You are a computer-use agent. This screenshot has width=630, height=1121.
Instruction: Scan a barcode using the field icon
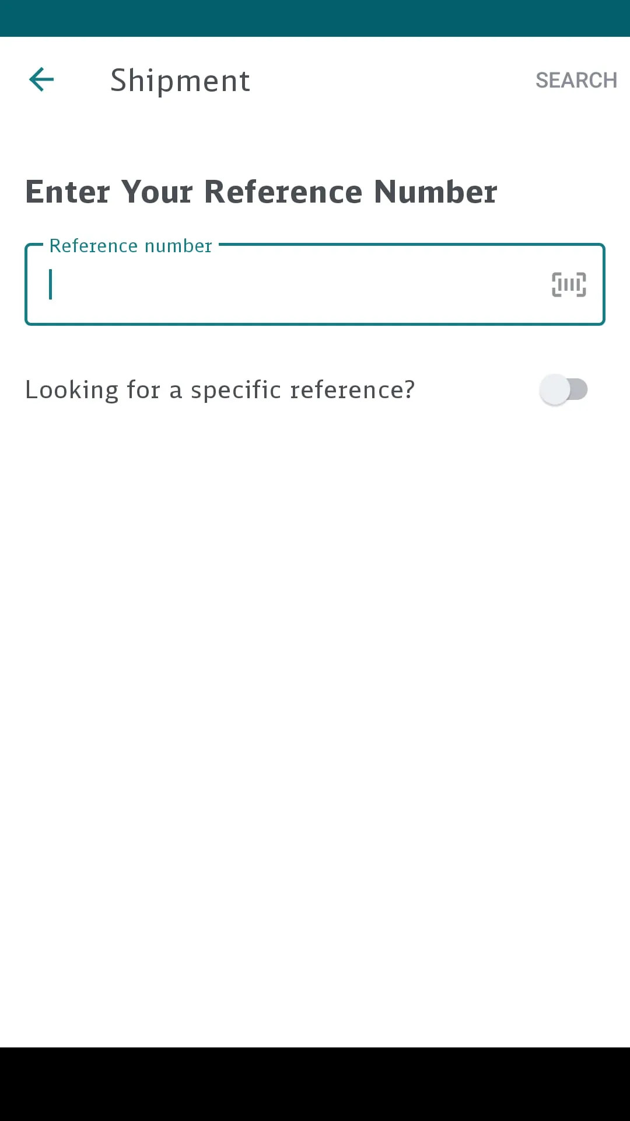click(569, 284)
